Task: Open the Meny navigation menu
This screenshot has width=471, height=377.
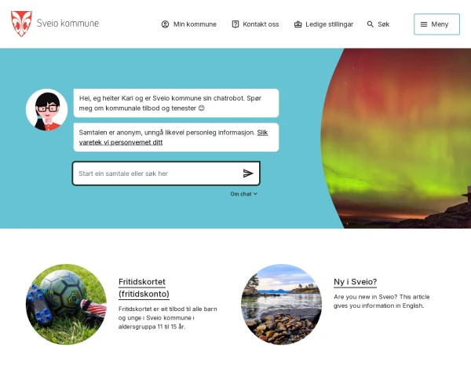Action: point(436,24)
